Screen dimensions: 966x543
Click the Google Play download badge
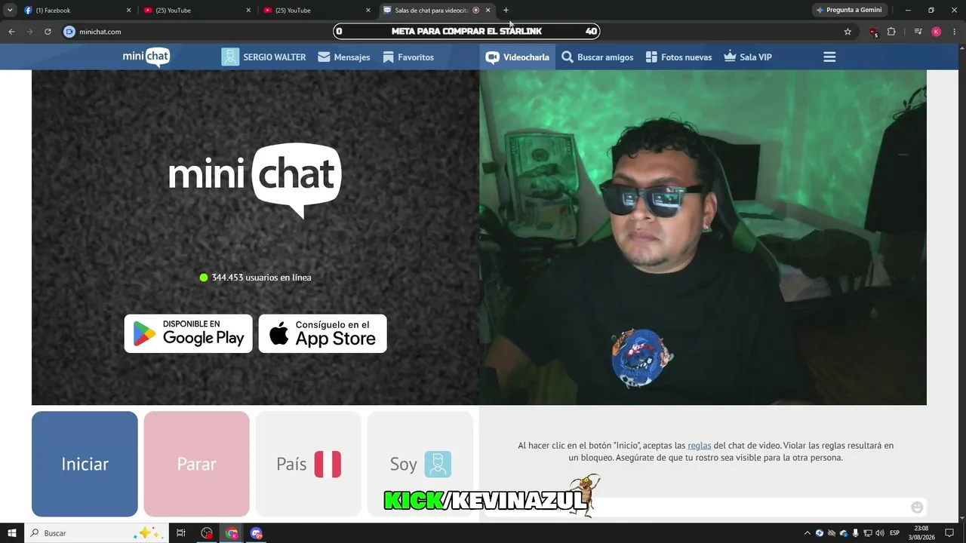point(189,333)
